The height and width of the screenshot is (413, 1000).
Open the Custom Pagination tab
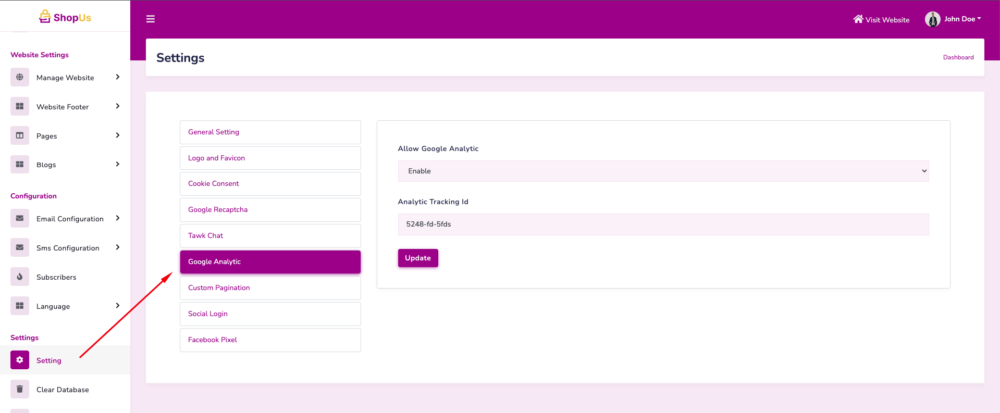coord(270,288)
